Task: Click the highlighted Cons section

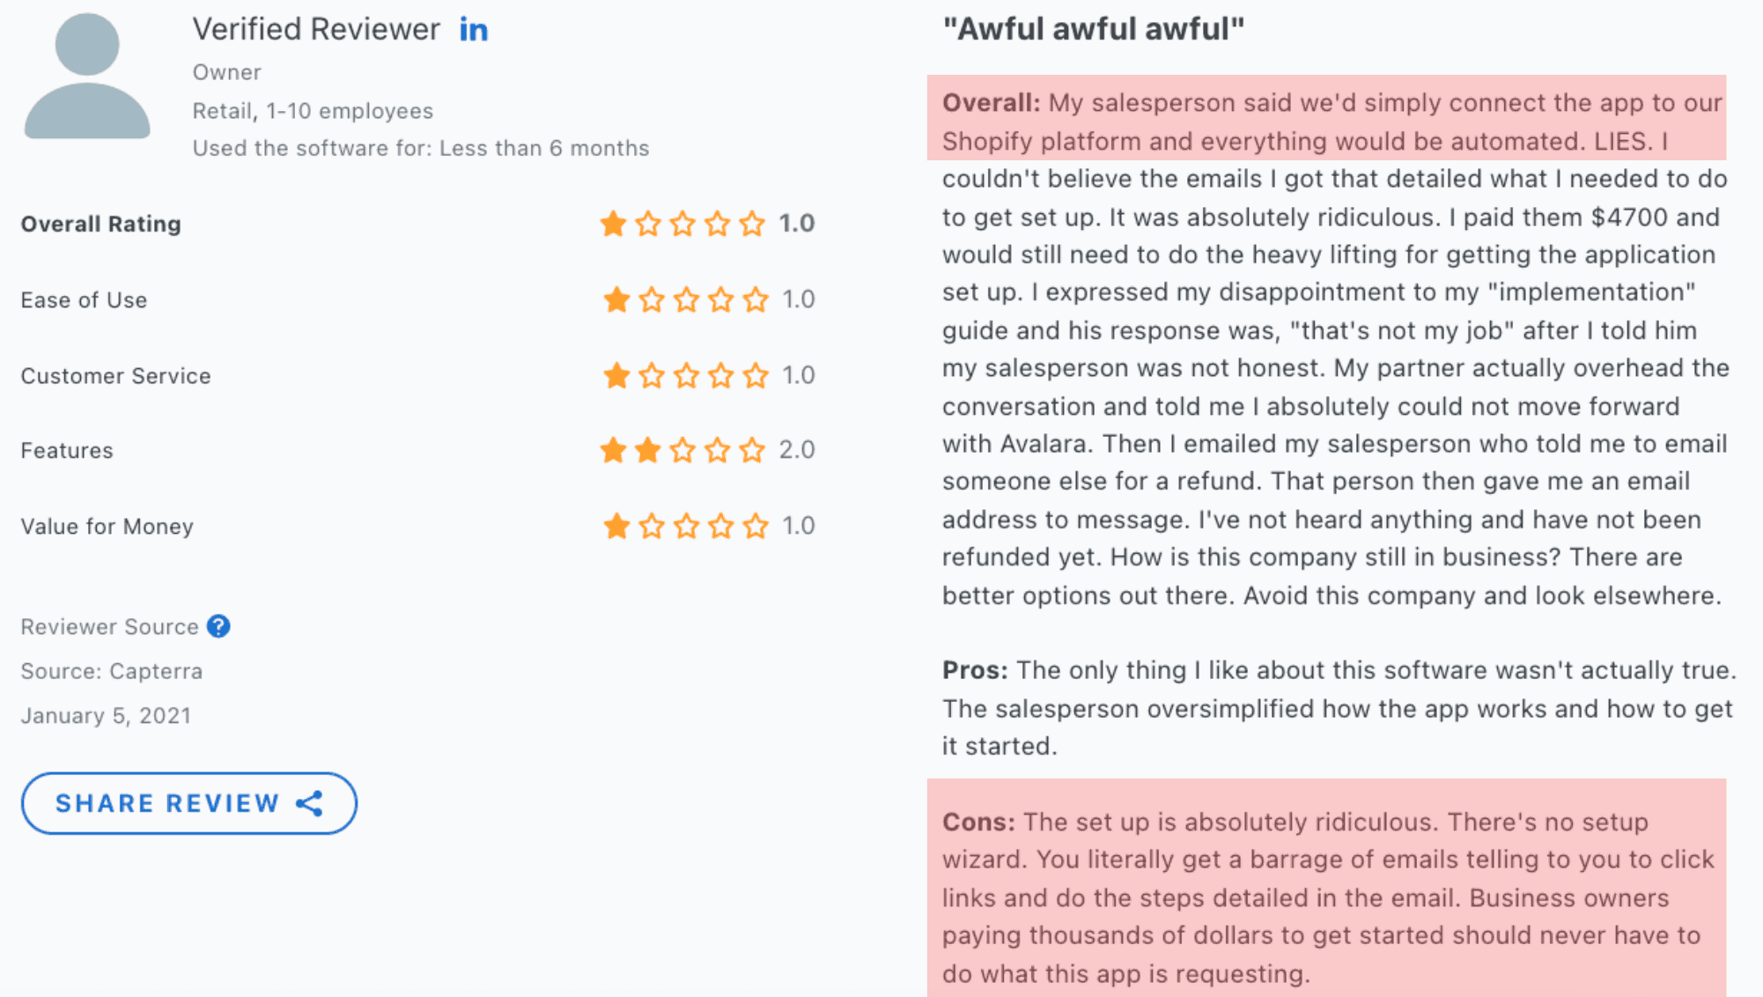Action: (x=1326, y=888)
